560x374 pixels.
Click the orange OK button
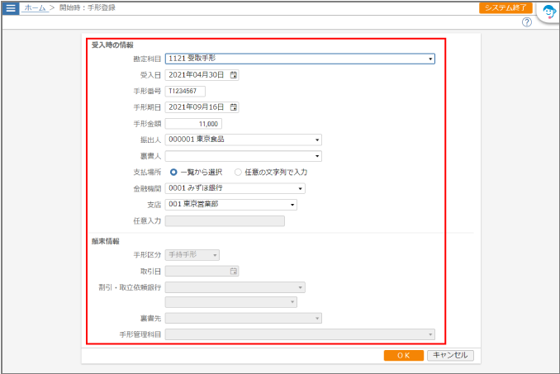coord(403,355)
